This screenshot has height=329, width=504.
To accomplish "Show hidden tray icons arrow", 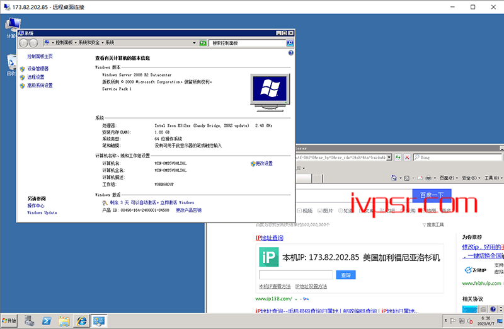I will [445, 320].
